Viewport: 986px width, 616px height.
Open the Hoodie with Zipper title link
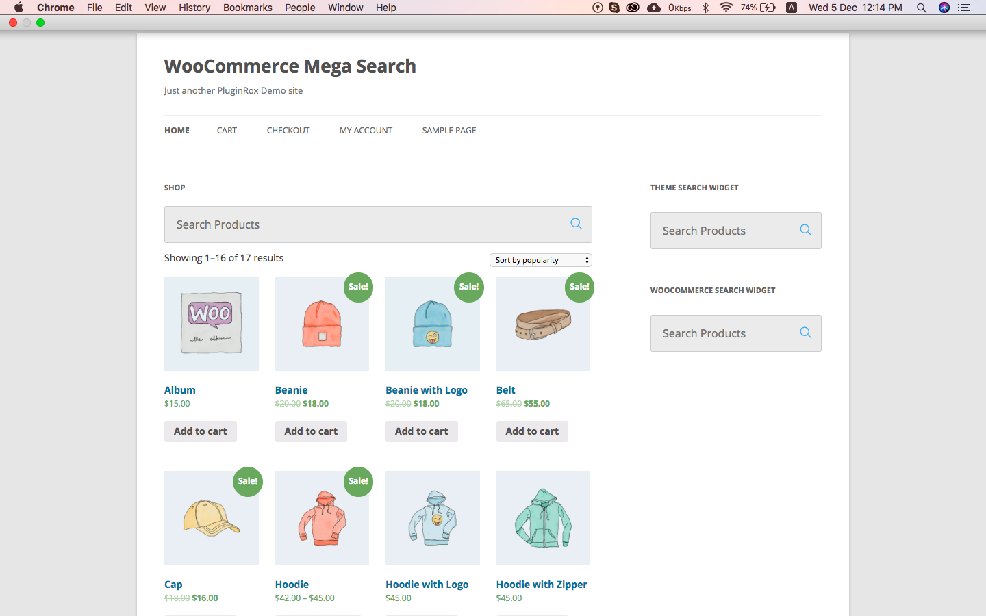(542, 585)
